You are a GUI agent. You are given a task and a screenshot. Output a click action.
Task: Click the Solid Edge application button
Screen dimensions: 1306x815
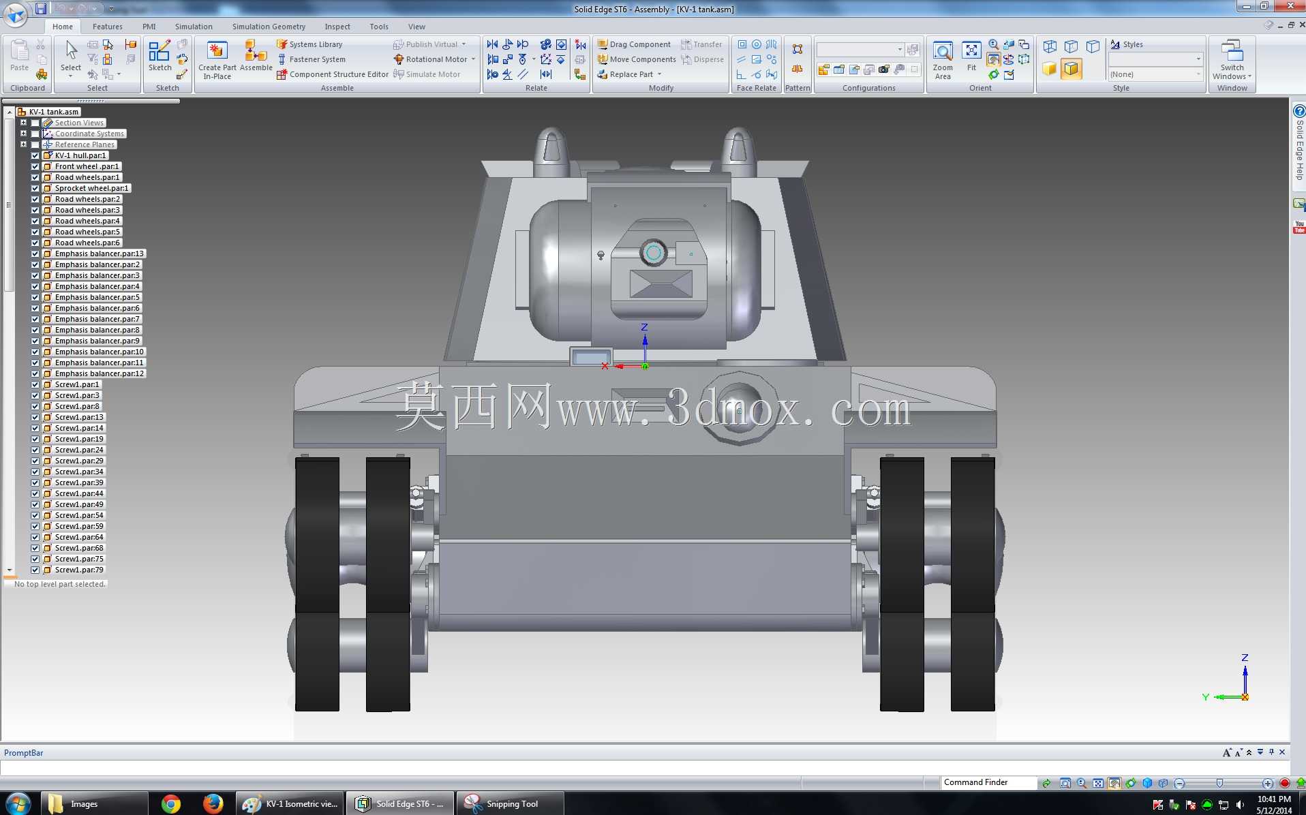pyautogui.click(x=15, y=14)
